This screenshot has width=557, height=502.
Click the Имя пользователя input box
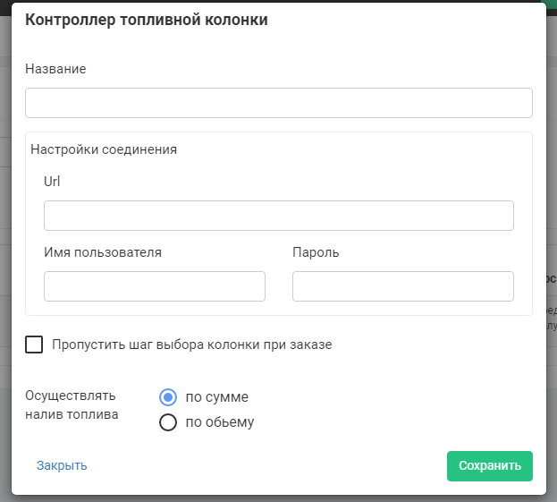tap(154, 286)
